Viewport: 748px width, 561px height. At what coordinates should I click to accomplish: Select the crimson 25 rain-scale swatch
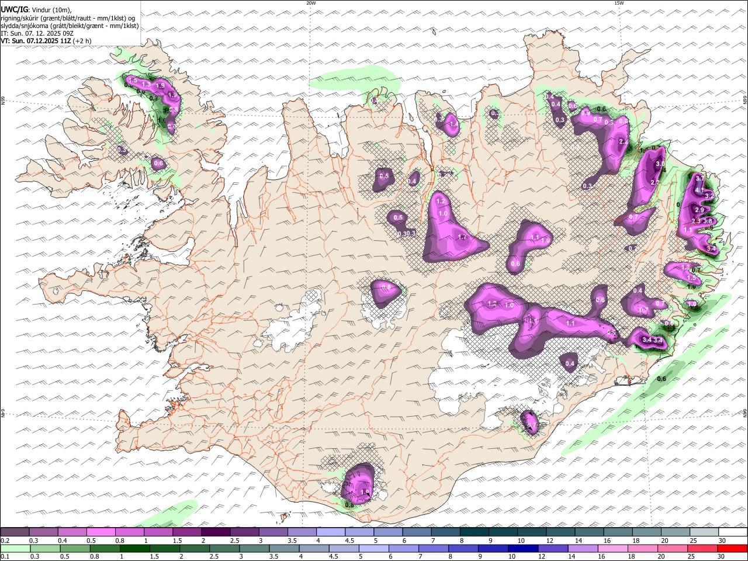pos(702,549)
